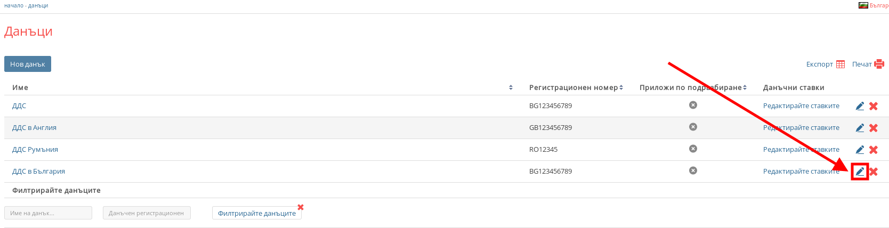
Task: Click the Име на данък filter field
Action: tap(48, 213)
